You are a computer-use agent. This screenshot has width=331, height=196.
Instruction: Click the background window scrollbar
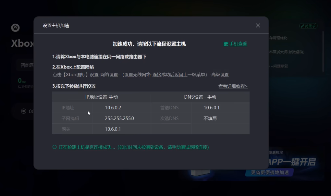pos(323,52)
